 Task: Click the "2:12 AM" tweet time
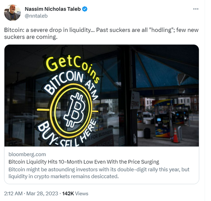13,193
